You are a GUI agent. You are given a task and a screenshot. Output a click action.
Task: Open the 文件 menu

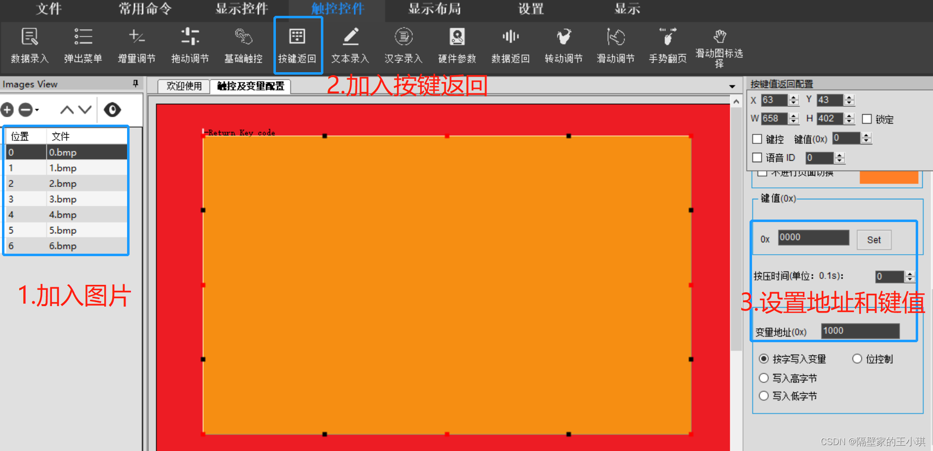pyautogui.click(x=48, y=9)
